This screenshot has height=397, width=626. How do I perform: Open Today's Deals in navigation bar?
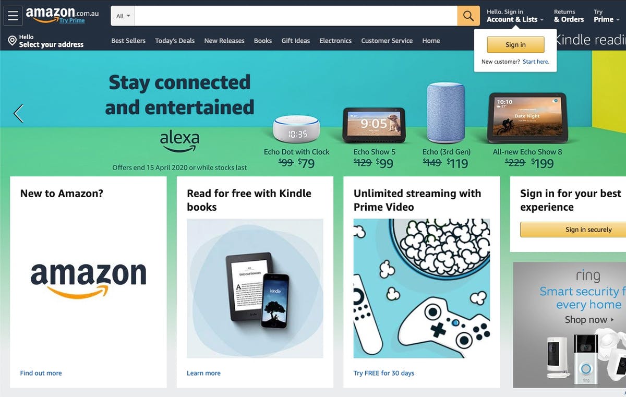pyautogui.click(x=175, y=41)
